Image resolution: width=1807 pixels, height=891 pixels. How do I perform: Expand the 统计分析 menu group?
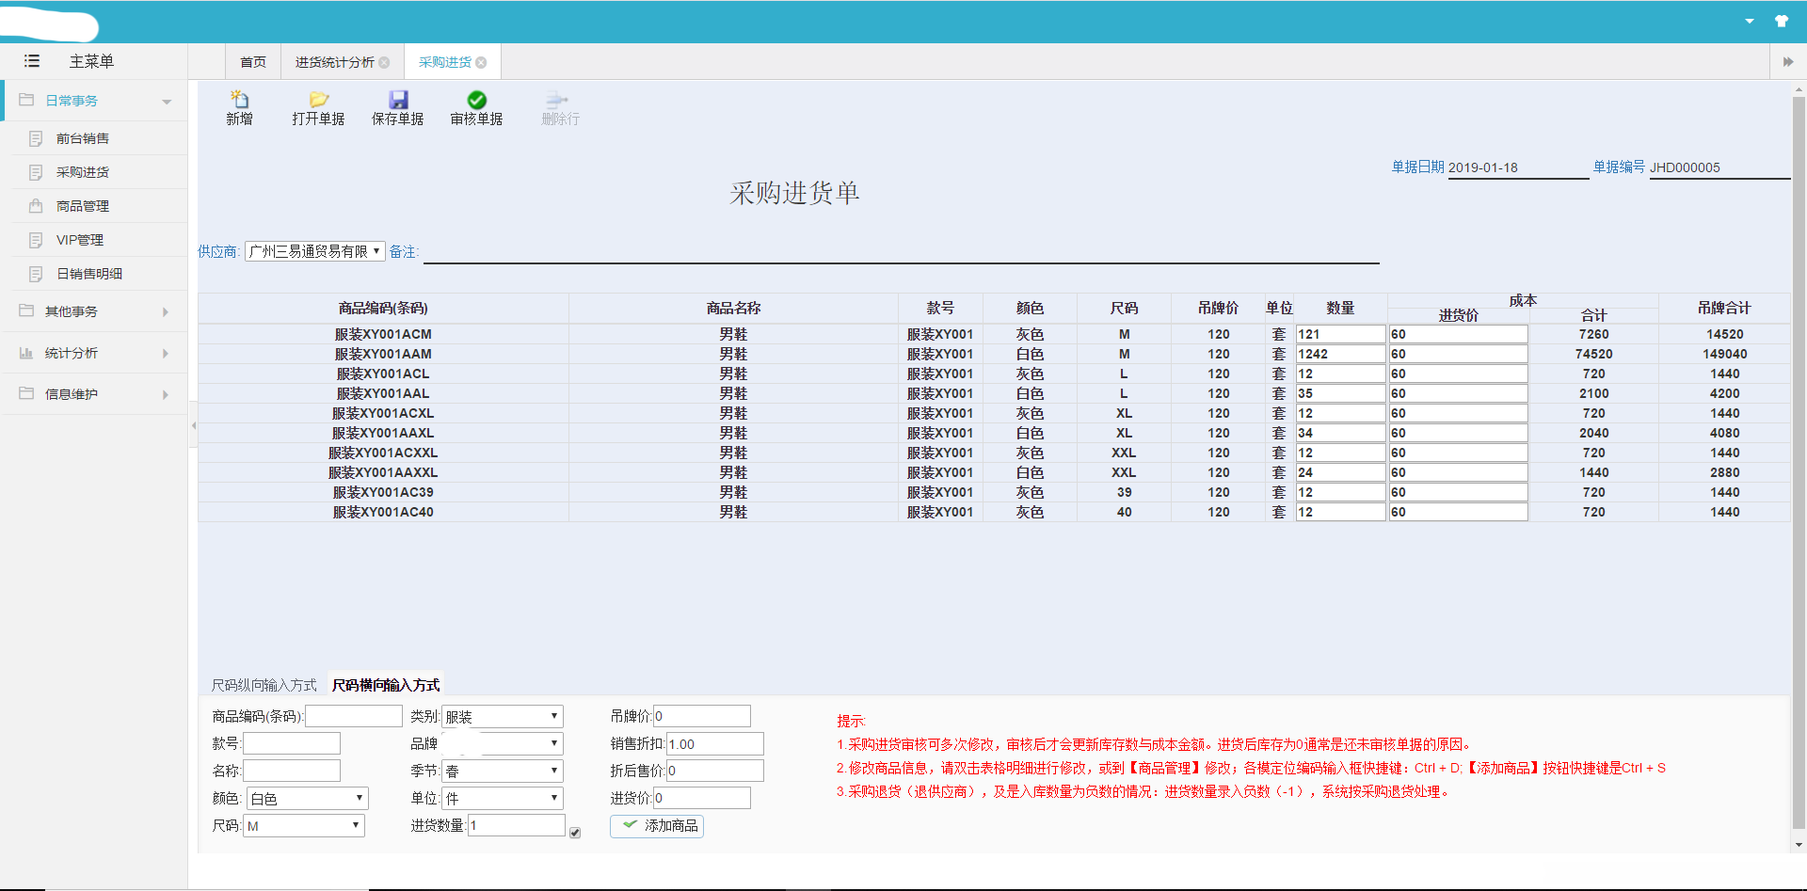[x=94, y=353]
